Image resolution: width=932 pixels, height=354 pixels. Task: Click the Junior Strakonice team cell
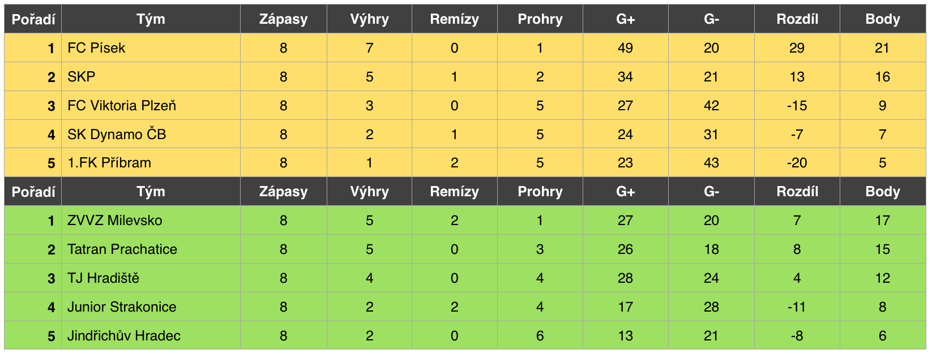click(151, 307)
